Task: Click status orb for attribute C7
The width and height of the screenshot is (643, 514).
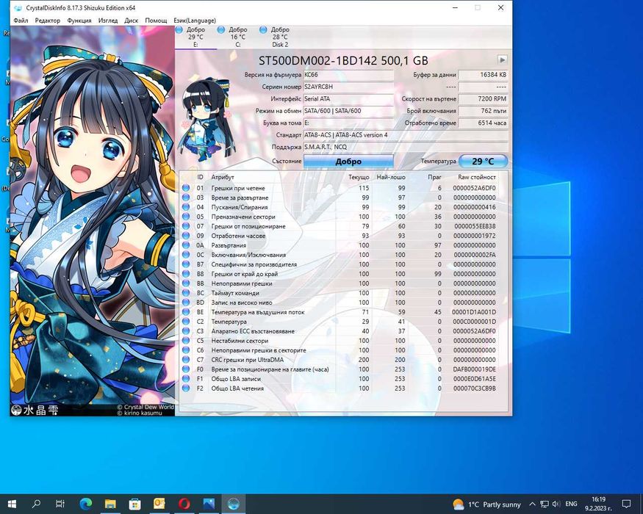Action: pos(186,360)
